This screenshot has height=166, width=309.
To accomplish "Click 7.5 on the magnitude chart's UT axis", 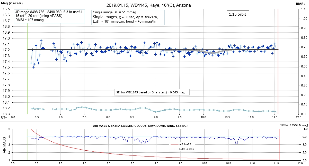I will (x=84, y=117).
